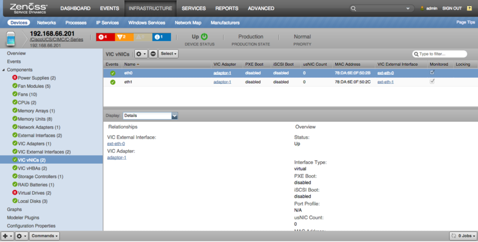Open ext-eth-1 link in eth1 row
Image resolution: width=478 pixels, height=242 pixels.
pos(385,82)
